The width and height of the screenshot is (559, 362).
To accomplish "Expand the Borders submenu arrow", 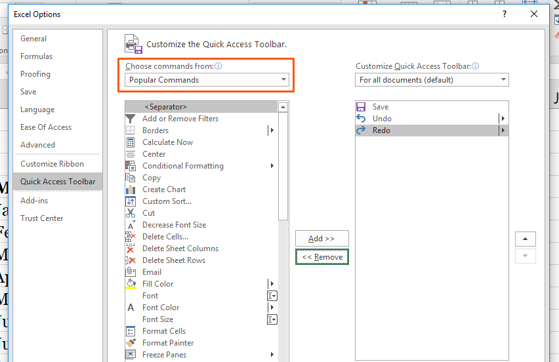I will point(272,131).
